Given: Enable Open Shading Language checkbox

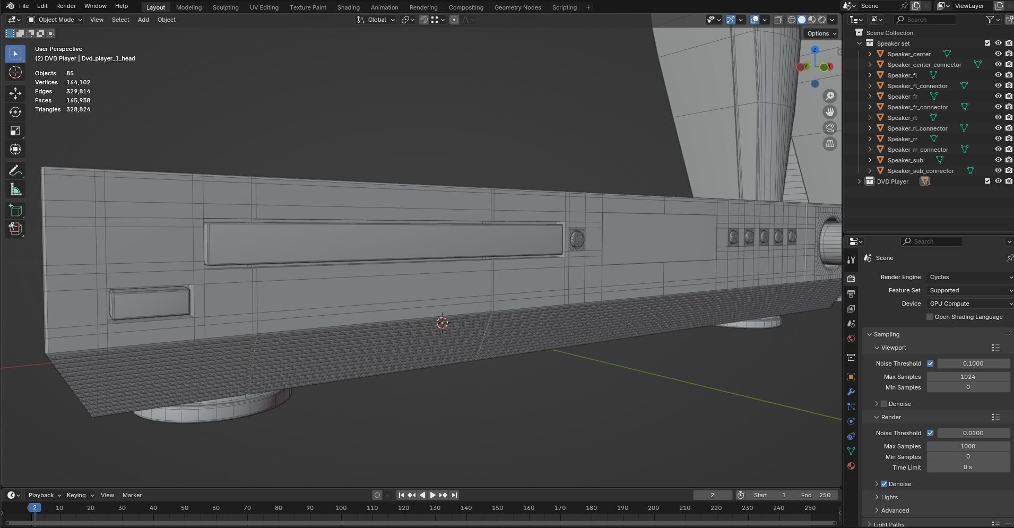Looking at the screenshot, I should [x=930, y=317].
